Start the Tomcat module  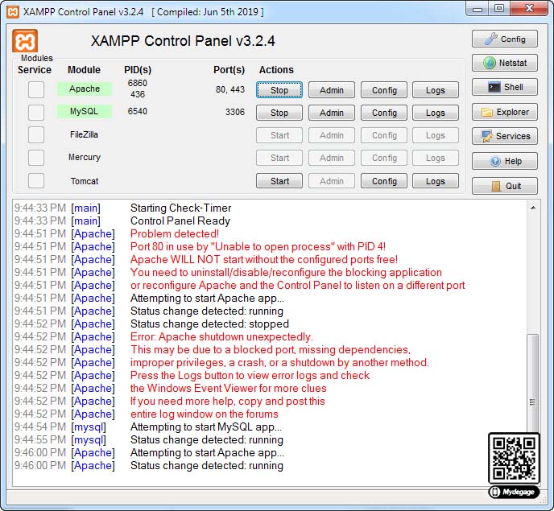coord(279,181)
